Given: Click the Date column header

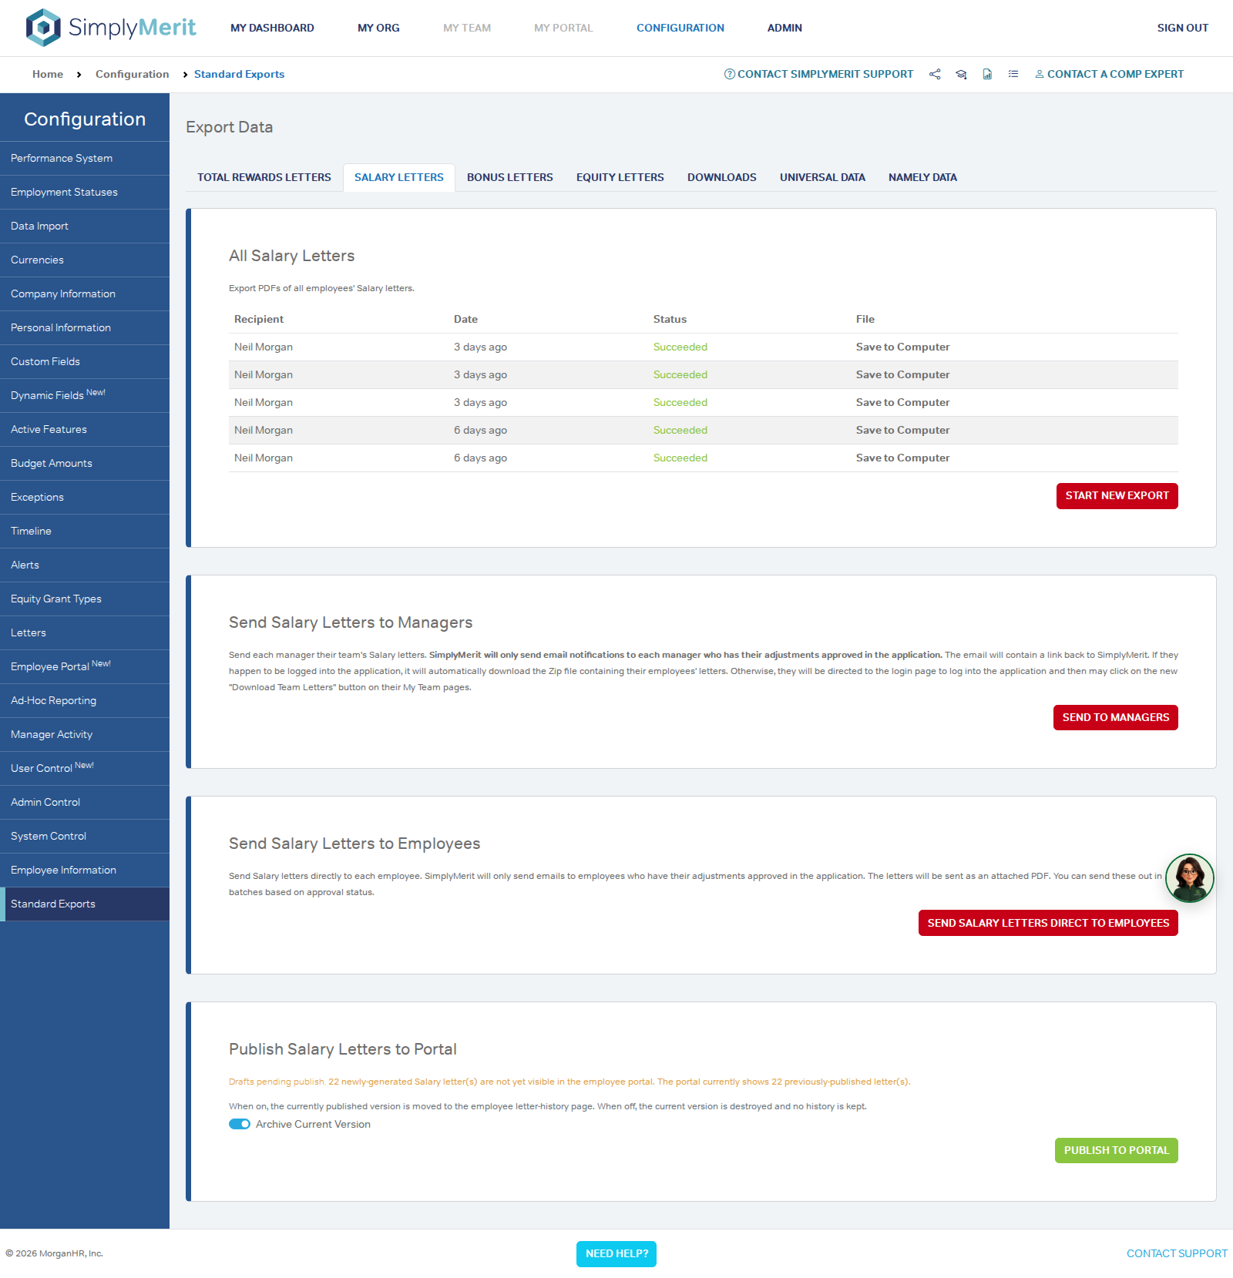Looking at the screenshot, I should pyautogui.click(x=465, y=319).
